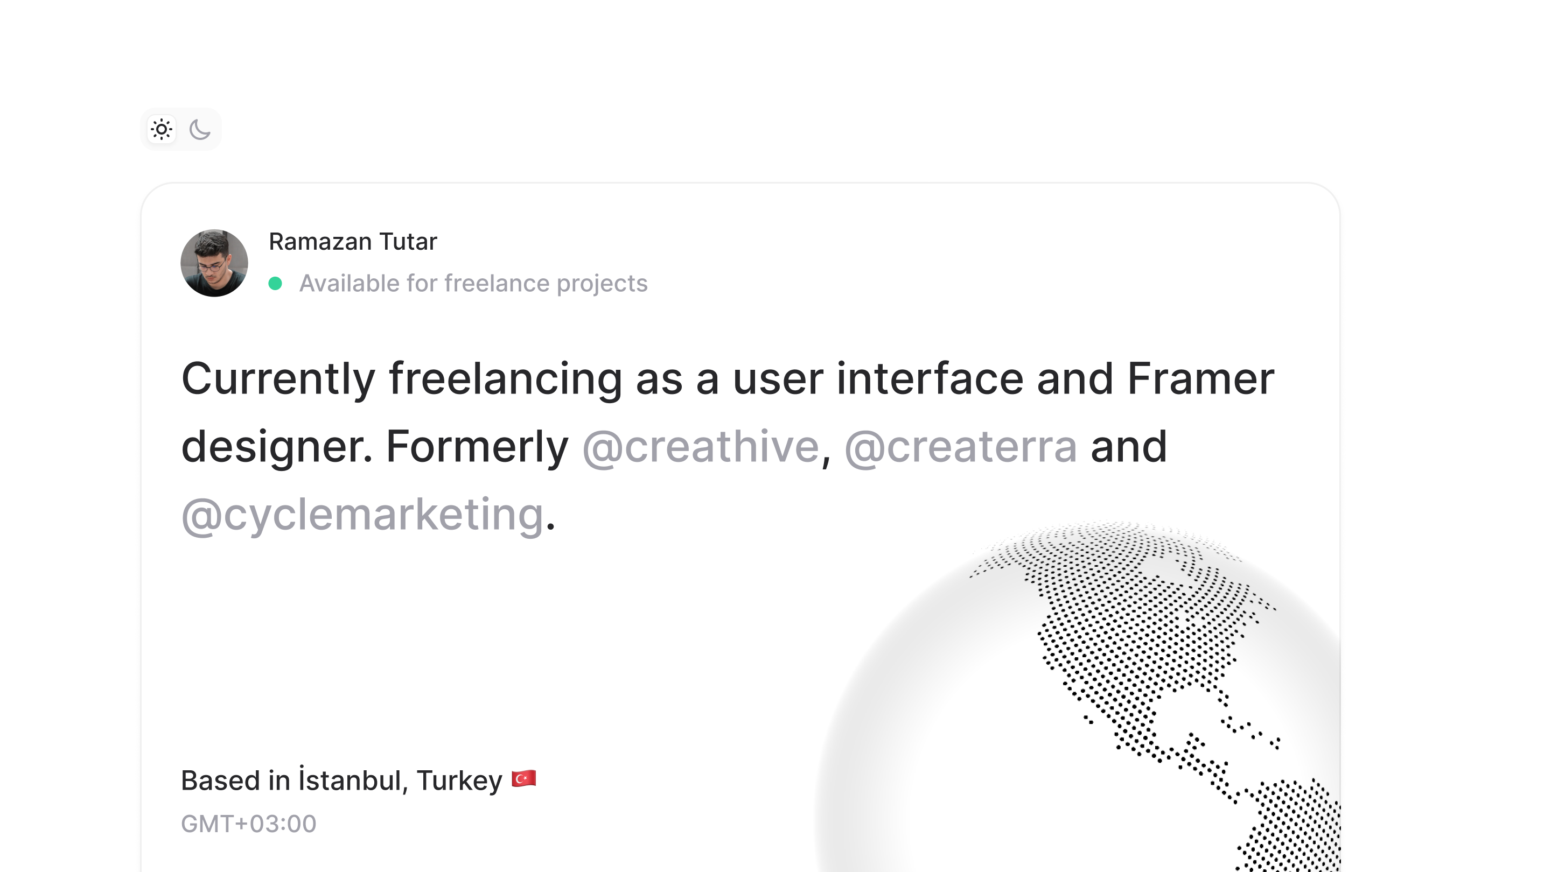The height and width of the screenshot is (872, 1551).
Task: Click the green availability status dot
Action: pyautogui.click(x=276, y=284)
